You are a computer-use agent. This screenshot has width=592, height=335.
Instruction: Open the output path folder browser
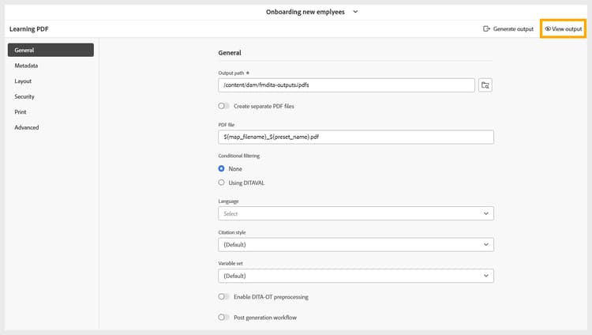point(485,85)
